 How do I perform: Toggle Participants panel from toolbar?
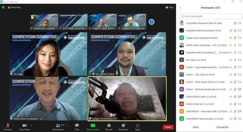58,126
